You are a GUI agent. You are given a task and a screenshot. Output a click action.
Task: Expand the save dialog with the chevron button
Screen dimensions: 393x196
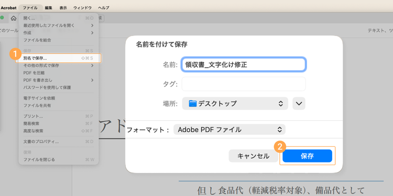coord(299,103)
